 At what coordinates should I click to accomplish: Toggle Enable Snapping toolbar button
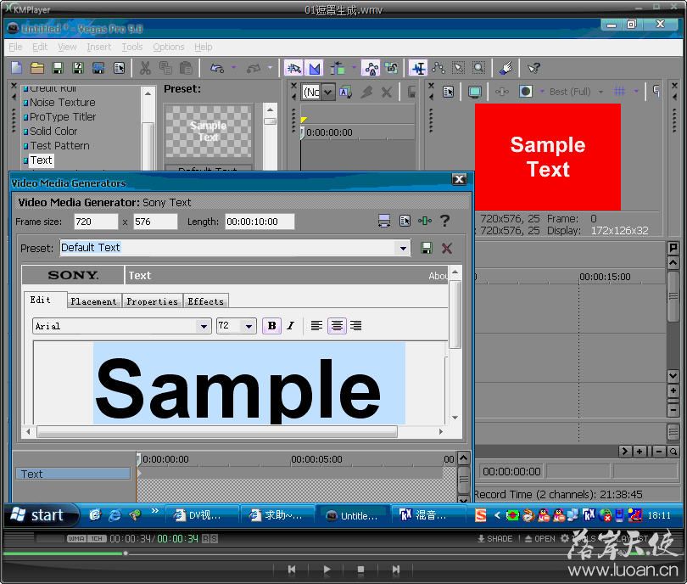point(293,68)
